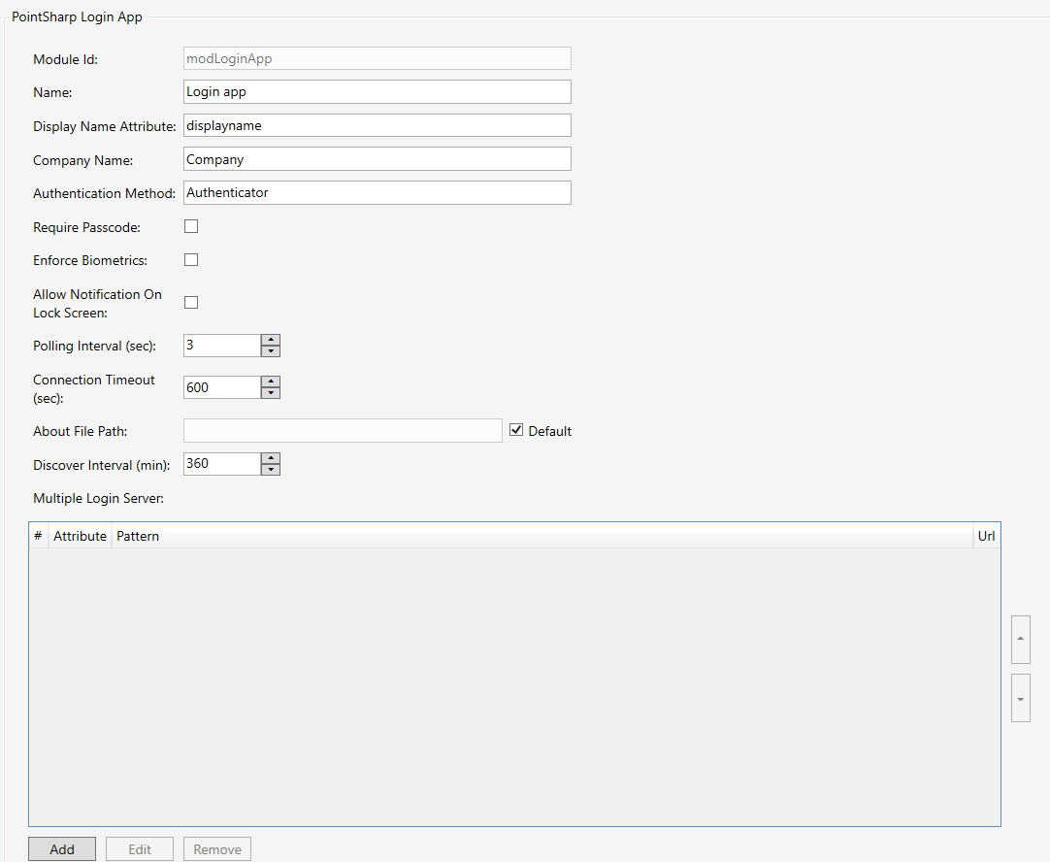
Task: Increment the Discover Interval value
Action: (271, 458)
